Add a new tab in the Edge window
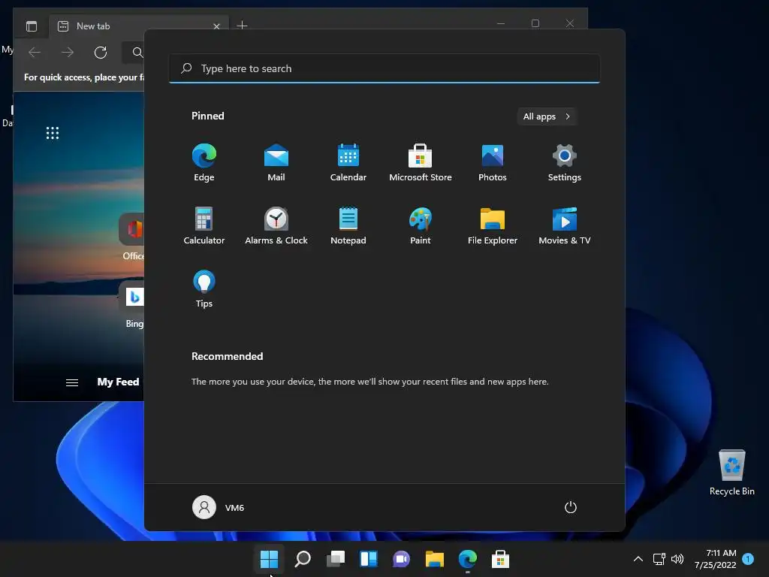 (242, 25)
